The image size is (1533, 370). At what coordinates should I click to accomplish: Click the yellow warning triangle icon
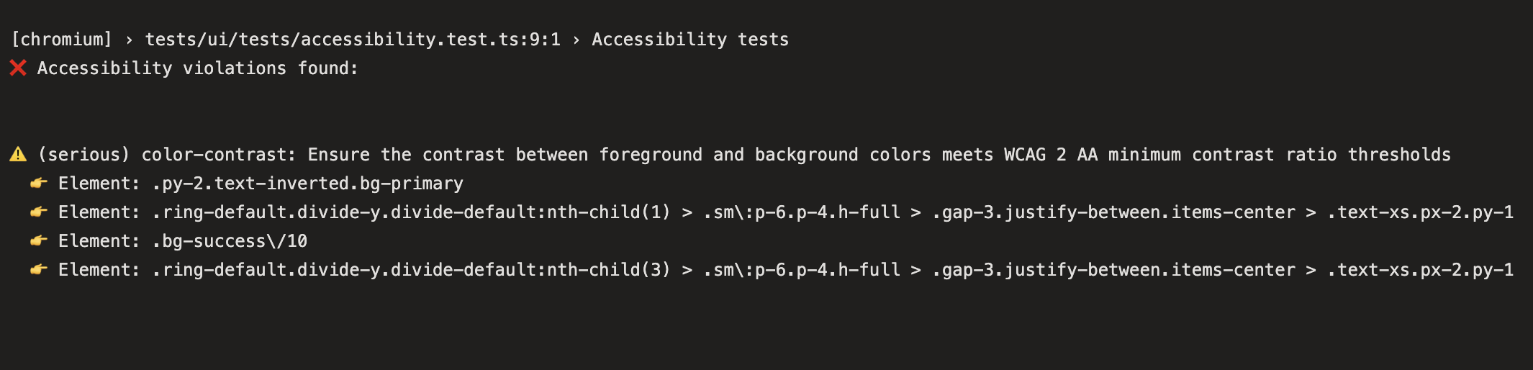click(18, 154)
